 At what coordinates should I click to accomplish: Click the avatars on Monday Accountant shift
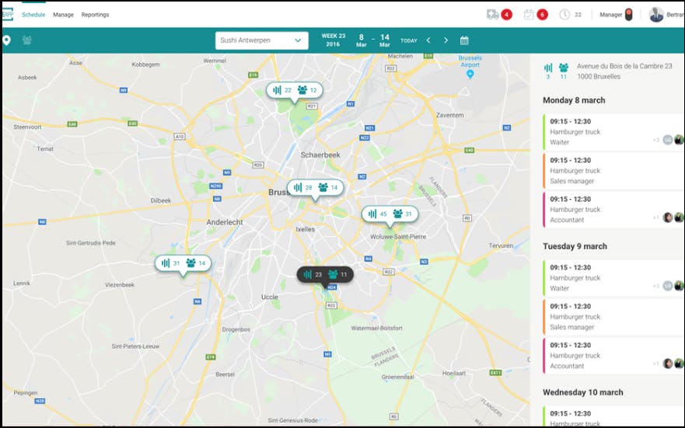673,217
